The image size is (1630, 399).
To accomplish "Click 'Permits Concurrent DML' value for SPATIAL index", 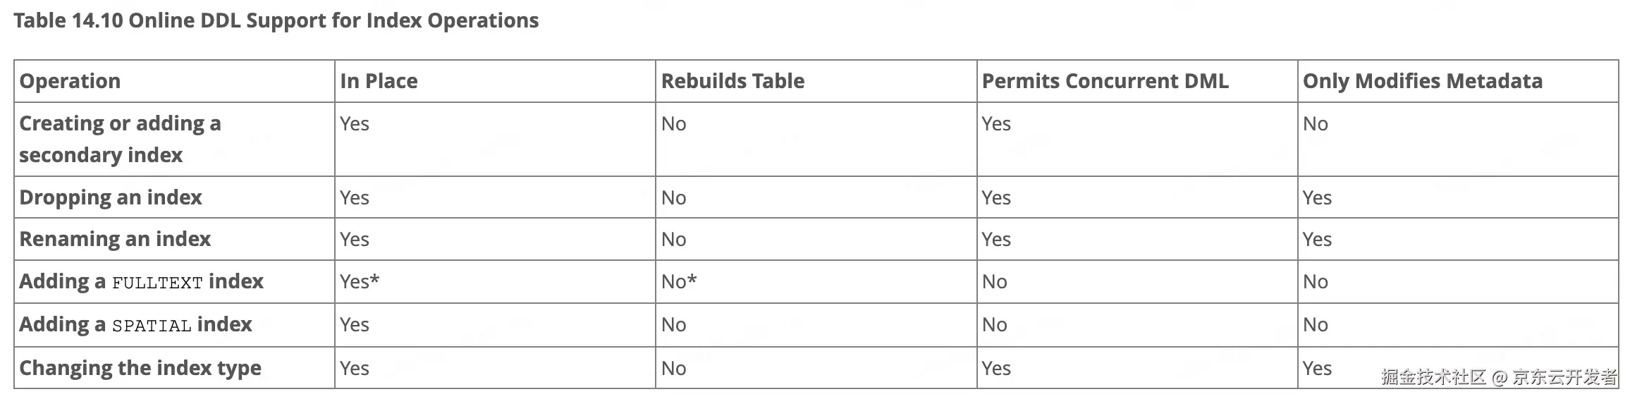I will [x=994, y=325].
